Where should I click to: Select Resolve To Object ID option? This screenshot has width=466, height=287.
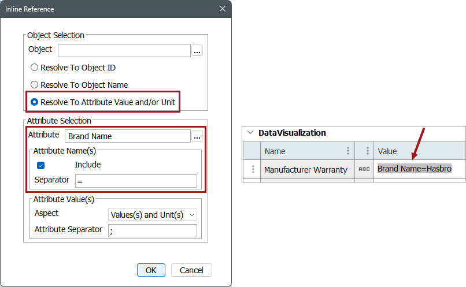click(35, 68)
